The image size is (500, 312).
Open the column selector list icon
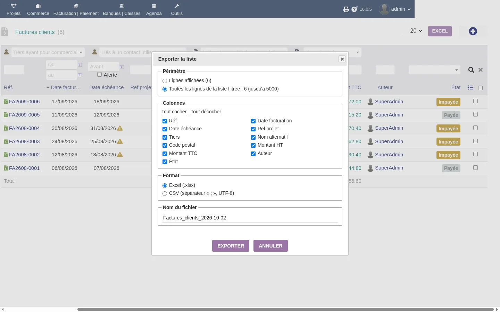point(470,88)
